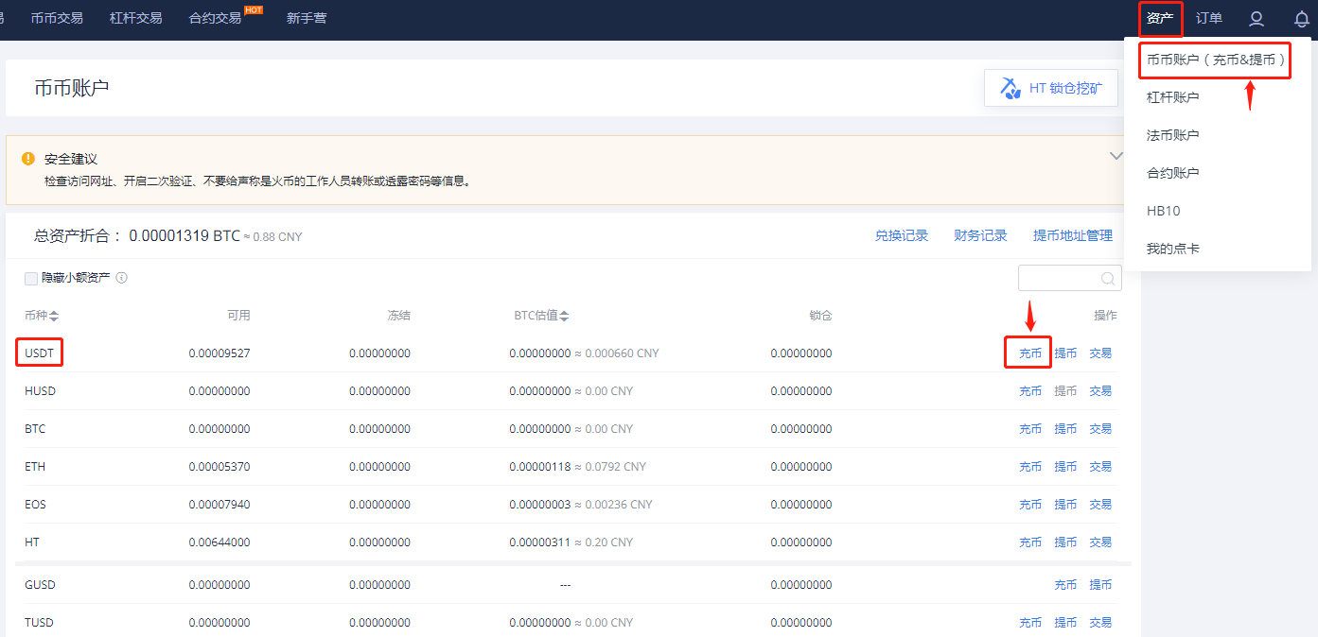Click 充币 in the HUSD row
The image size is (1318, 637).
point(1030,391)
